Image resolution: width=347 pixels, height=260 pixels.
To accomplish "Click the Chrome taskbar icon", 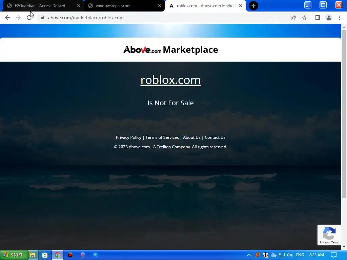I will pyautogui.click(x=58, y=255).
